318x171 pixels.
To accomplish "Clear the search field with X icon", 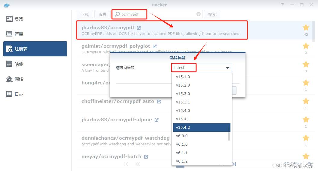I will [x=199, y=14].
